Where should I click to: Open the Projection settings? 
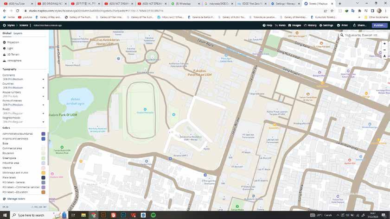[11, 43]
